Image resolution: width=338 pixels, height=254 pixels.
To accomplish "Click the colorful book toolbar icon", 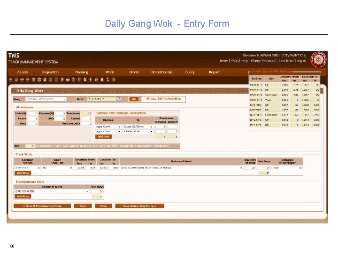I will [x=96, y=79].
